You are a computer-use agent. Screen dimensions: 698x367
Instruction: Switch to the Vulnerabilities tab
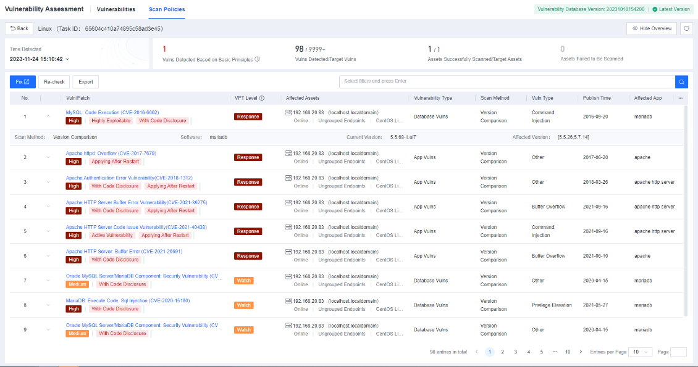116,9
